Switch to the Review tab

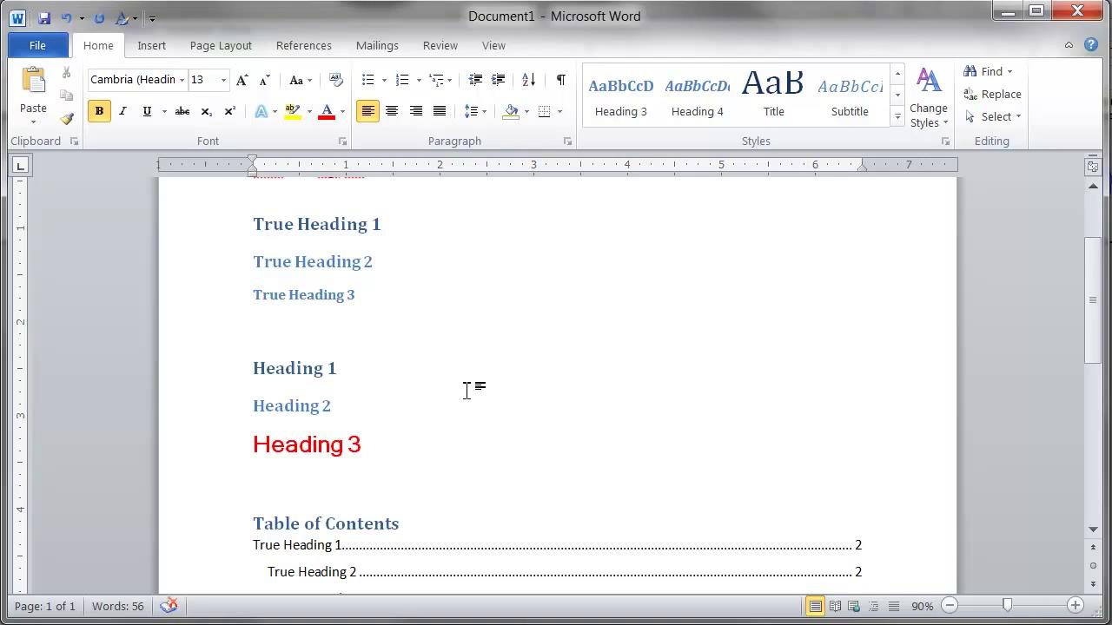[x=440, y=45]
